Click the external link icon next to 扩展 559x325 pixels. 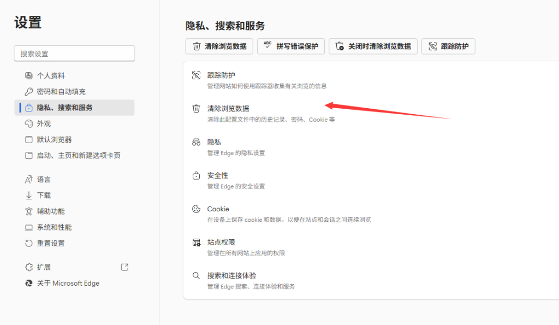coord(124,267)
